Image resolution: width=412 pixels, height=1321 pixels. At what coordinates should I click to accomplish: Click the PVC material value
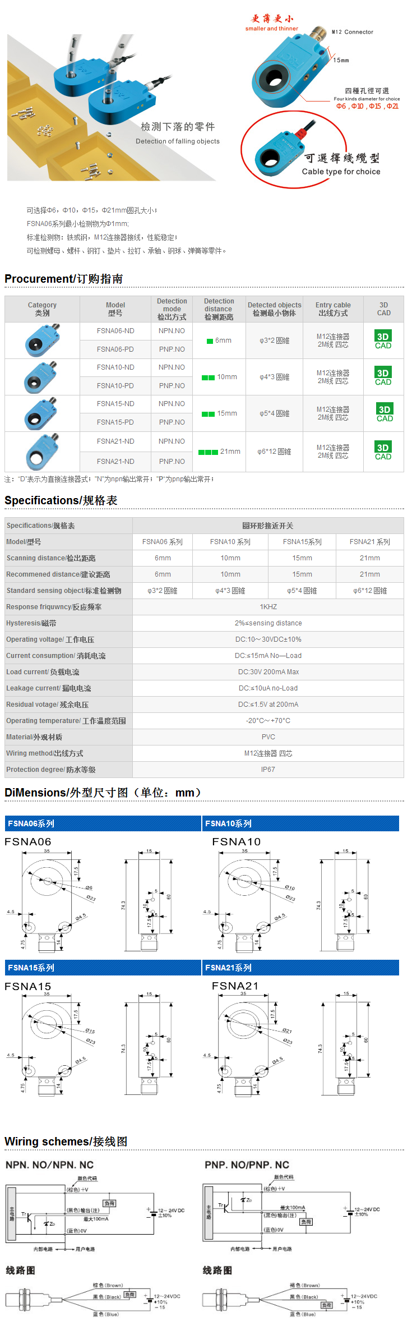tap(269, 737)
